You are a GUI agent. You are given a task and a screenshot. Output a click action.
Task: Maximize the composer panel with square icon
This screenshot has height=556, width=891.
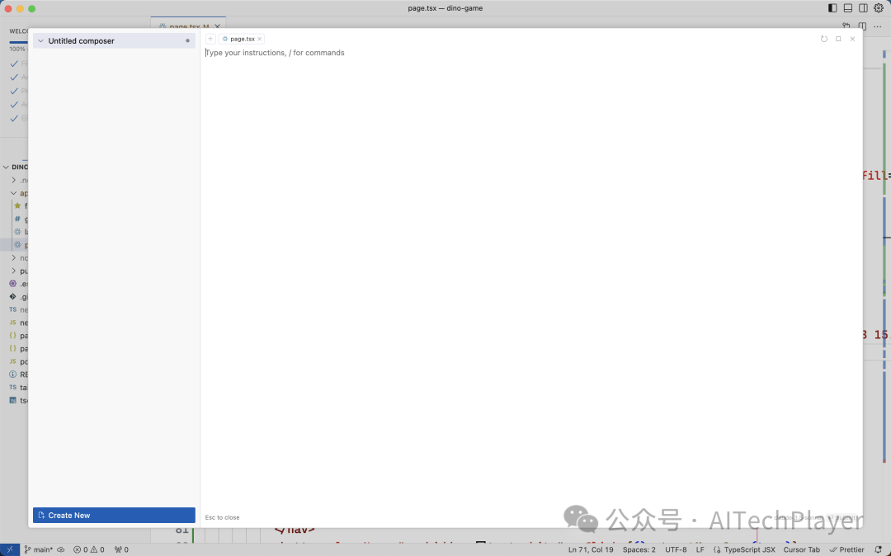click(838, 39)
